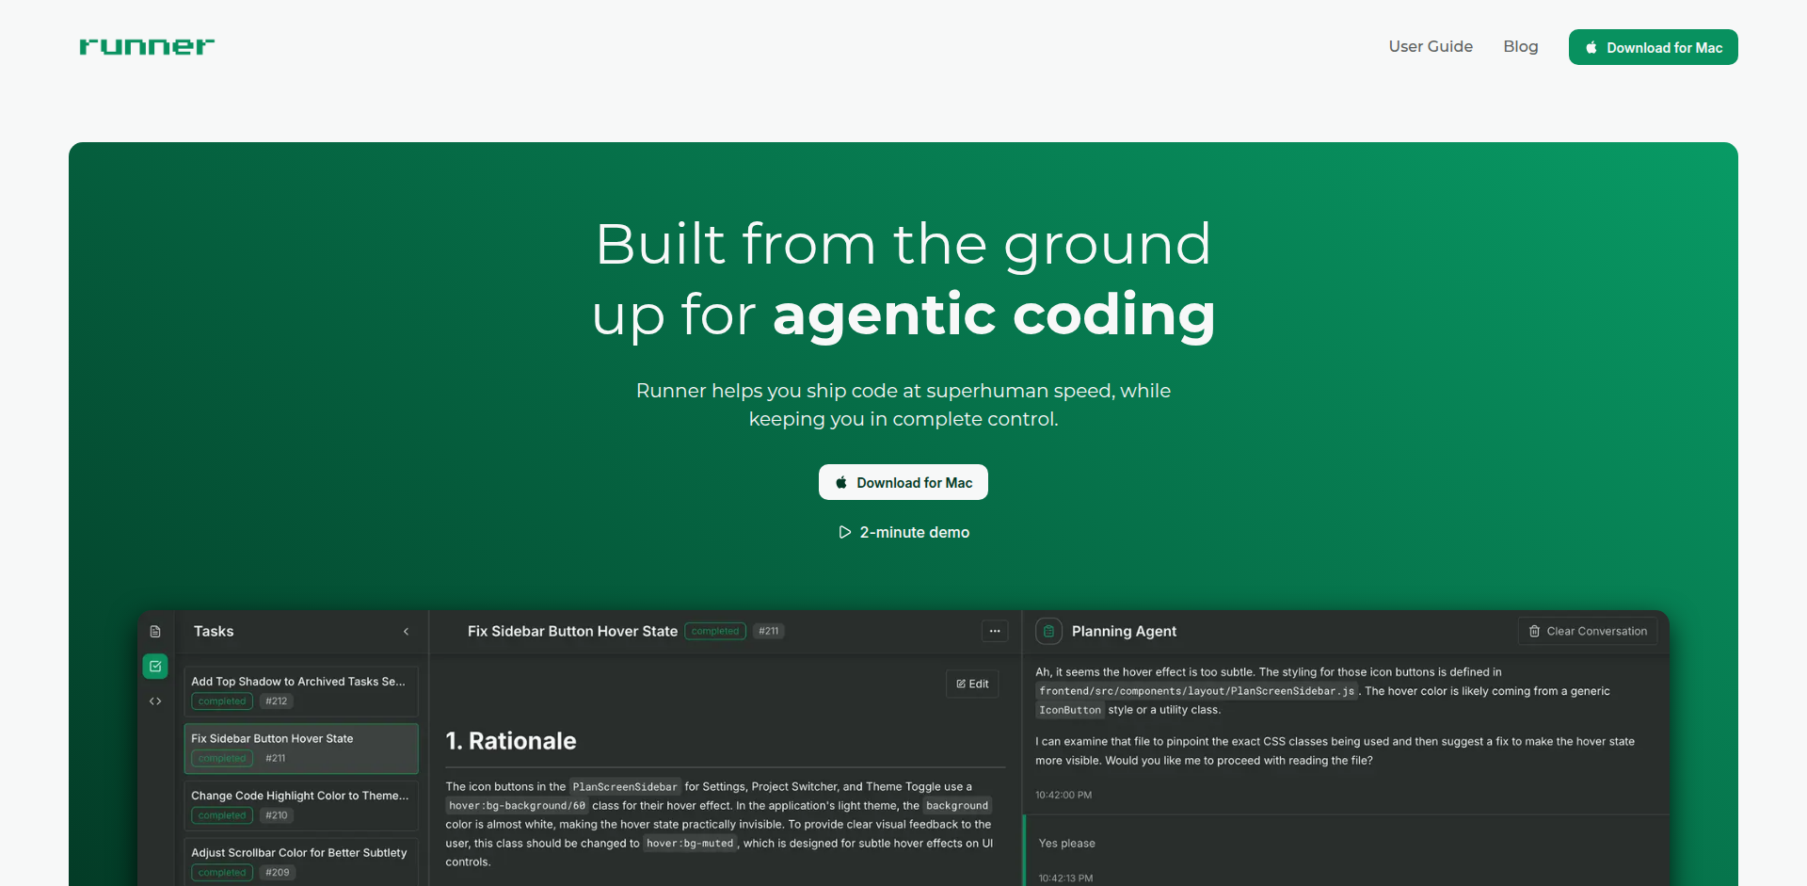Click the #210 task number badge
The width and height of the screenshot is (1807, 886).
tap(277, 815)
